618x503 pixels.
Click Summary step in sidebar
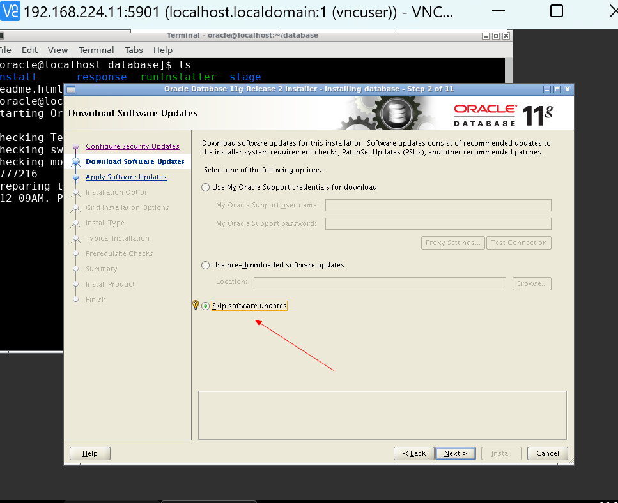(x=101, y=269)
